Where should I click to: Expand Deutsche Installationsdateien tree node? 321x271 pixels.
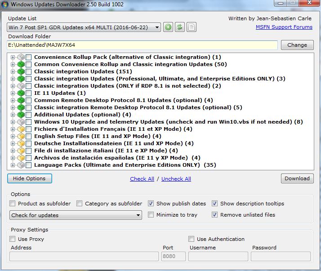coord(13,143)
